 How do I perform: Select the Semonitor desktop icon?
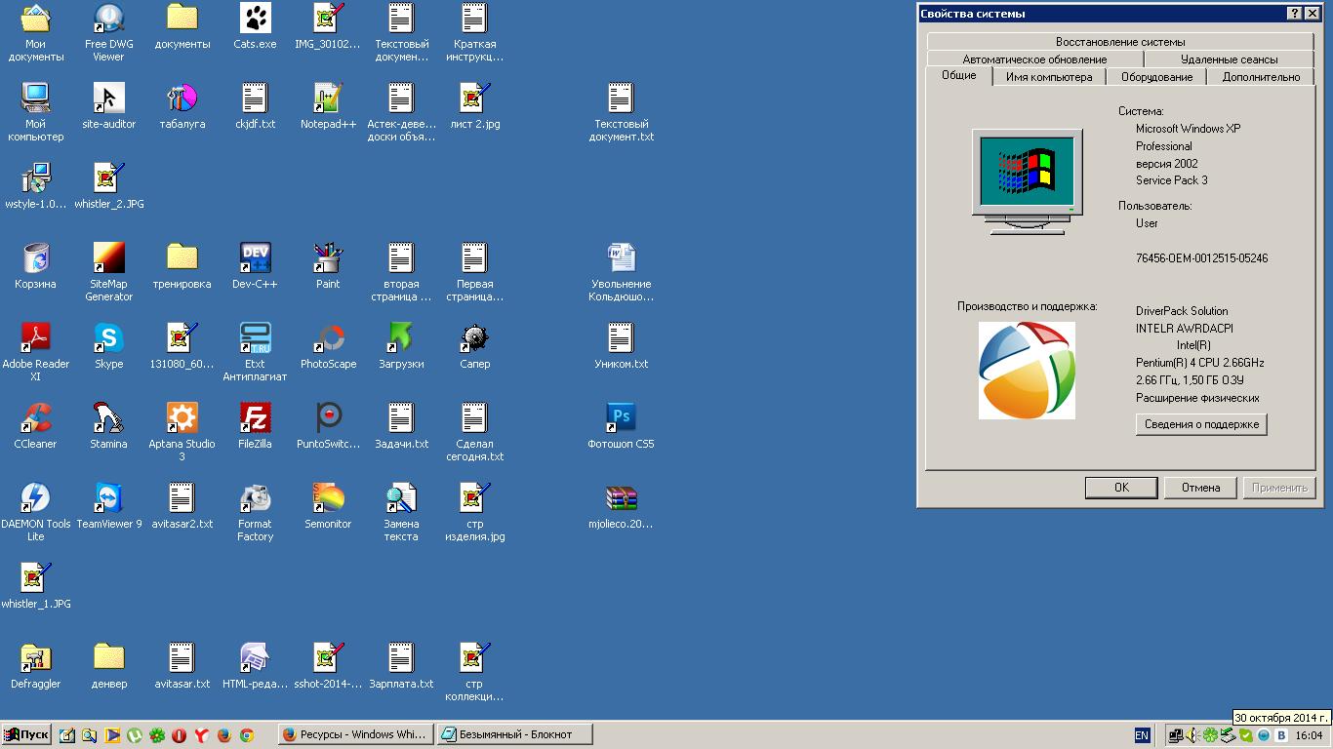coord(328,506)
